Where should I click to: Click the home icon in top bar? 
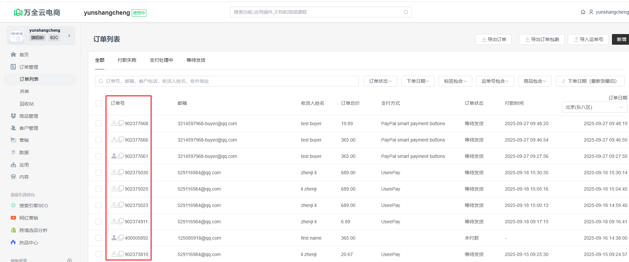583,12
